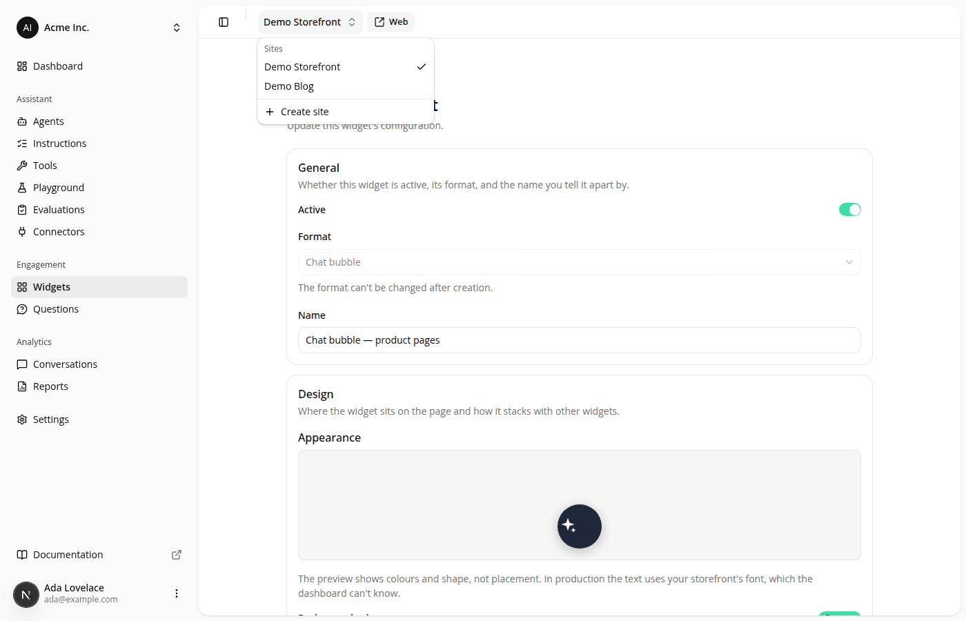Open Ada Lovelace profile avatar
Screen dimensions: 966x621
pos(26,594)
